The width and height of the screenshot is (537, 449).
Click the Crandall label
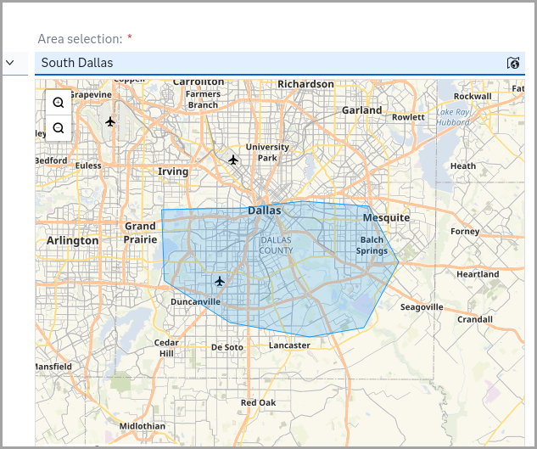(475, 319)
